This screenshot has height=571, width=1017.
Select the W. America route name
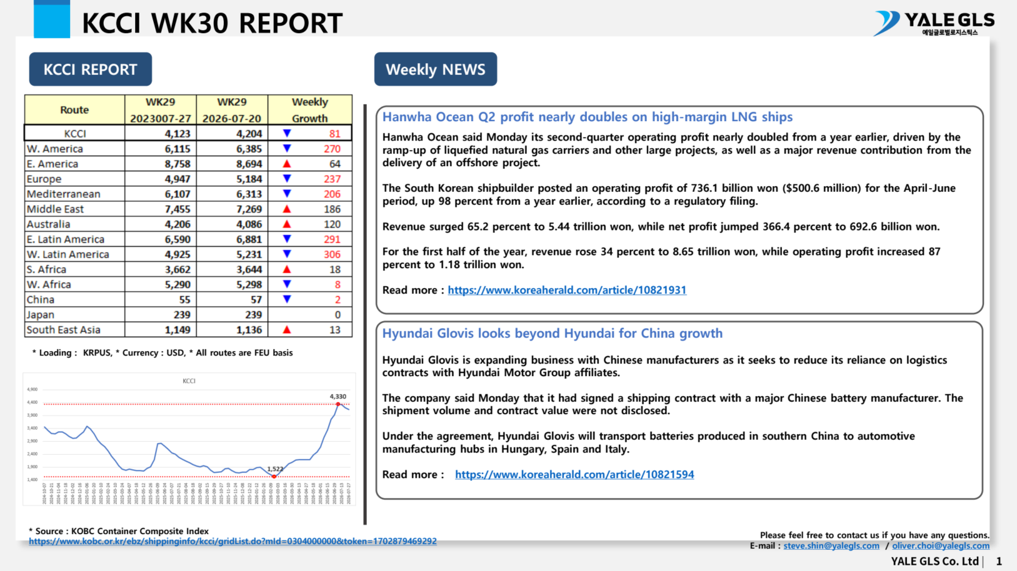pyautogui.click(x=55, y=149)
